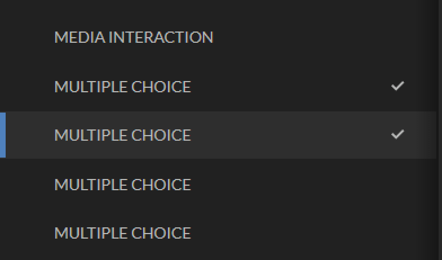Open the third Multiple Choice entry
The height and width of the screenshot is (260, 442).
click(122, 185)
